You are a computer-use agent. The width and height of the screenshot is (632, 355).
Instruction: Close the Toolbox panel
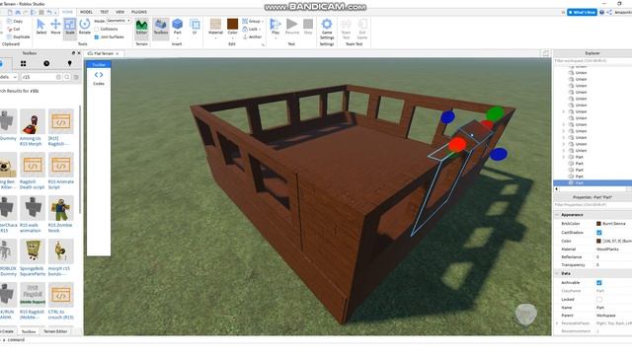click(79, 53)
